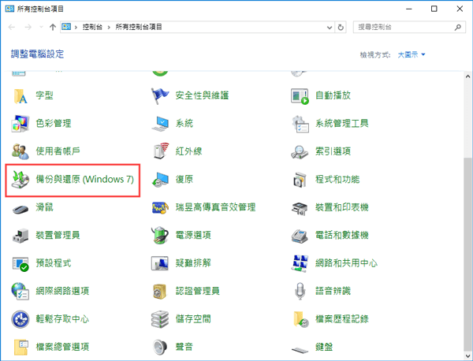Expand the chevron after 控制台 breadcrumb
473x361 pixels.
(x=109, y=28)
